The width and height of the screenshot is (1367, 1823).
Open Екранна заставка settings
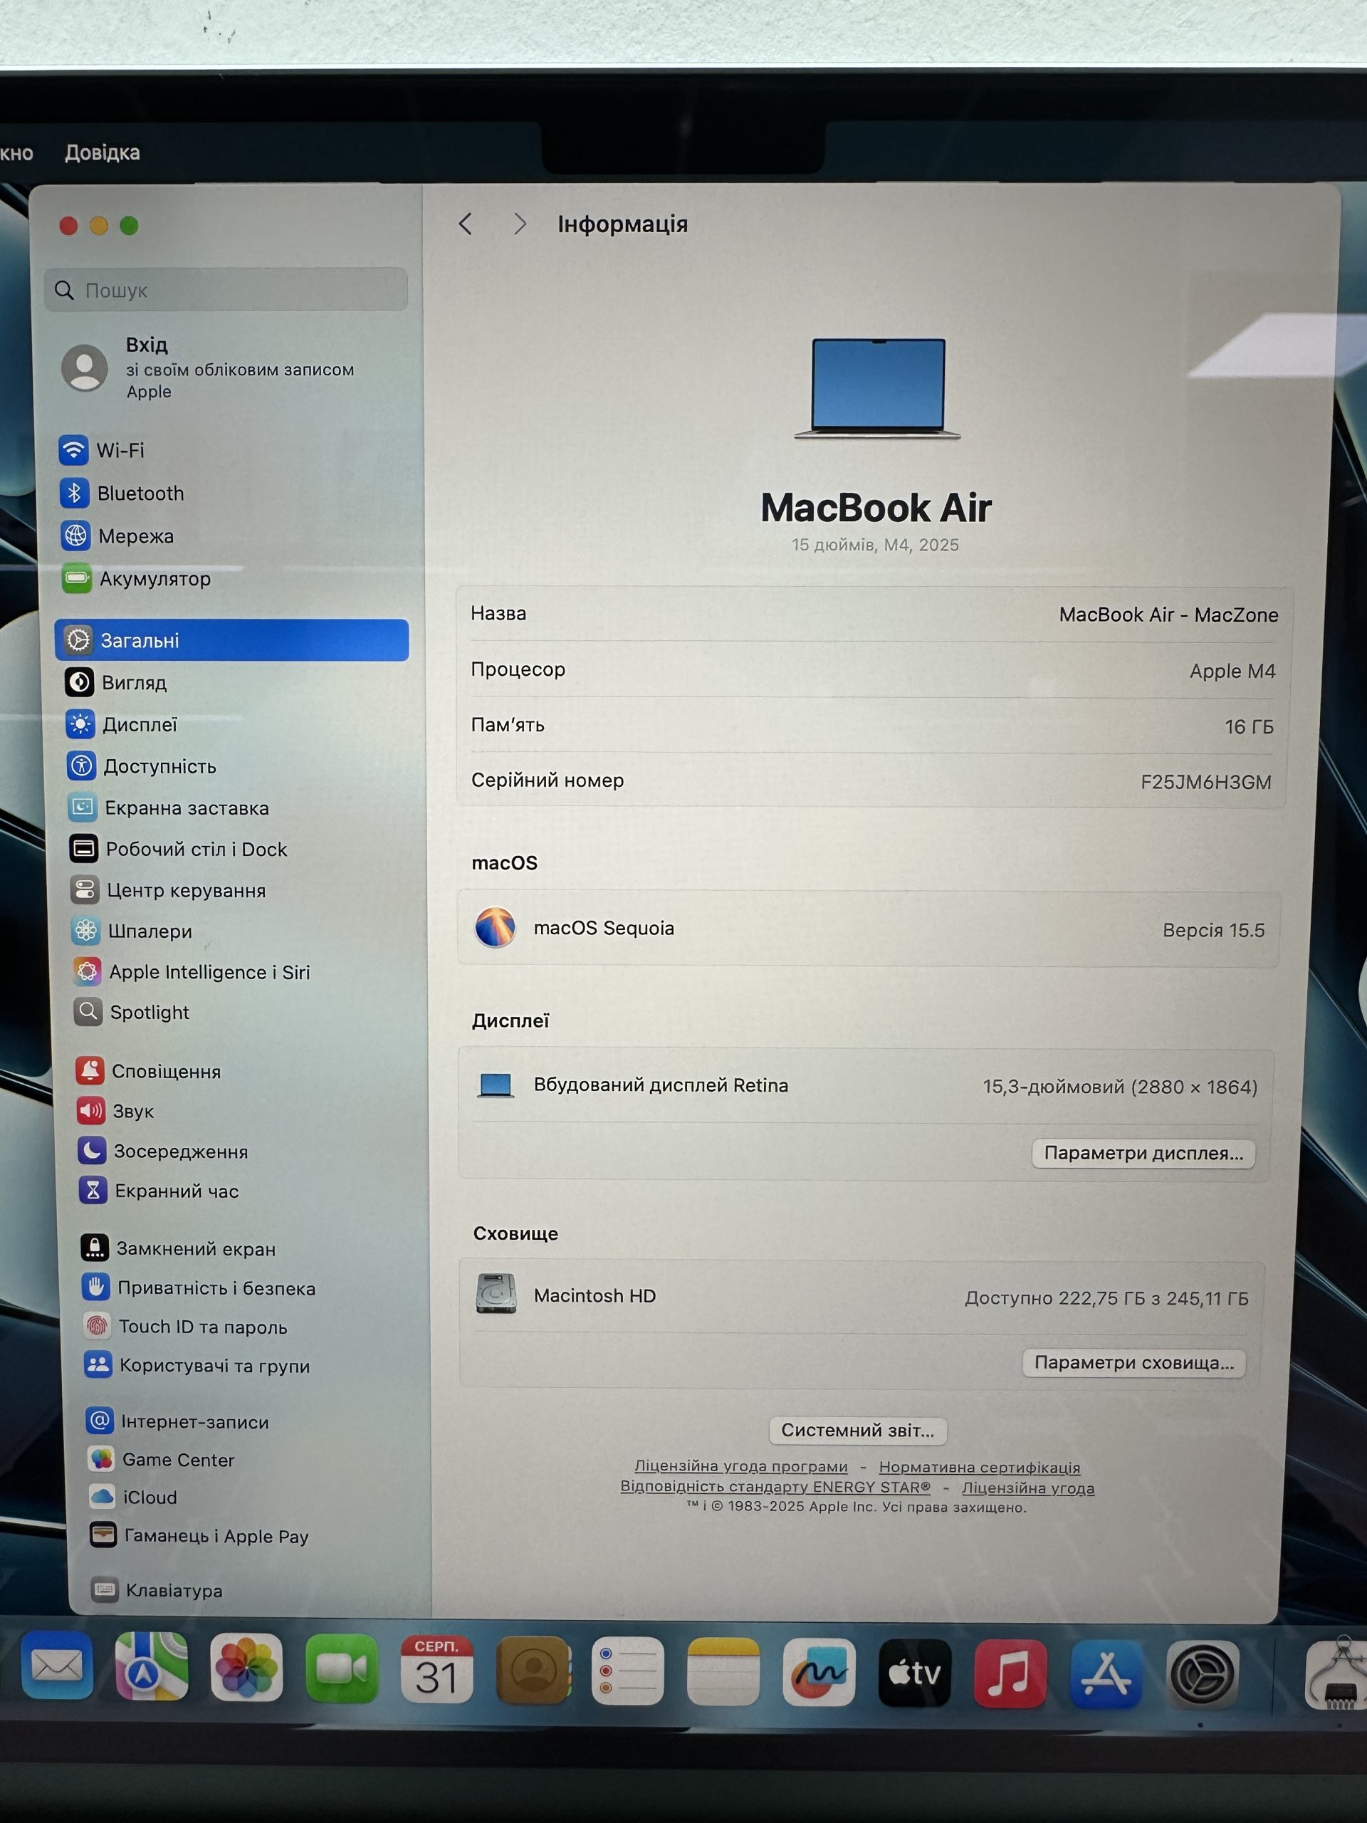(169, 808)
